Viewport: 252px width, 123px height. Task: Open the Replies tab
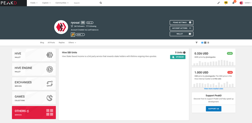click(x=62, y=43)
